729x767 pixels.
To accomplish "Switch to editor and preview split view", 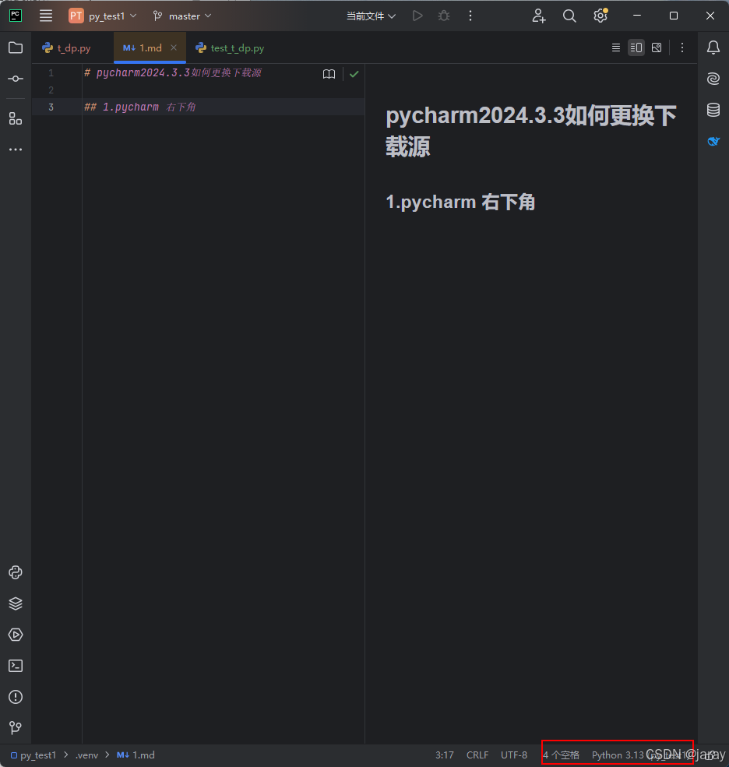I will coord(636,47).
